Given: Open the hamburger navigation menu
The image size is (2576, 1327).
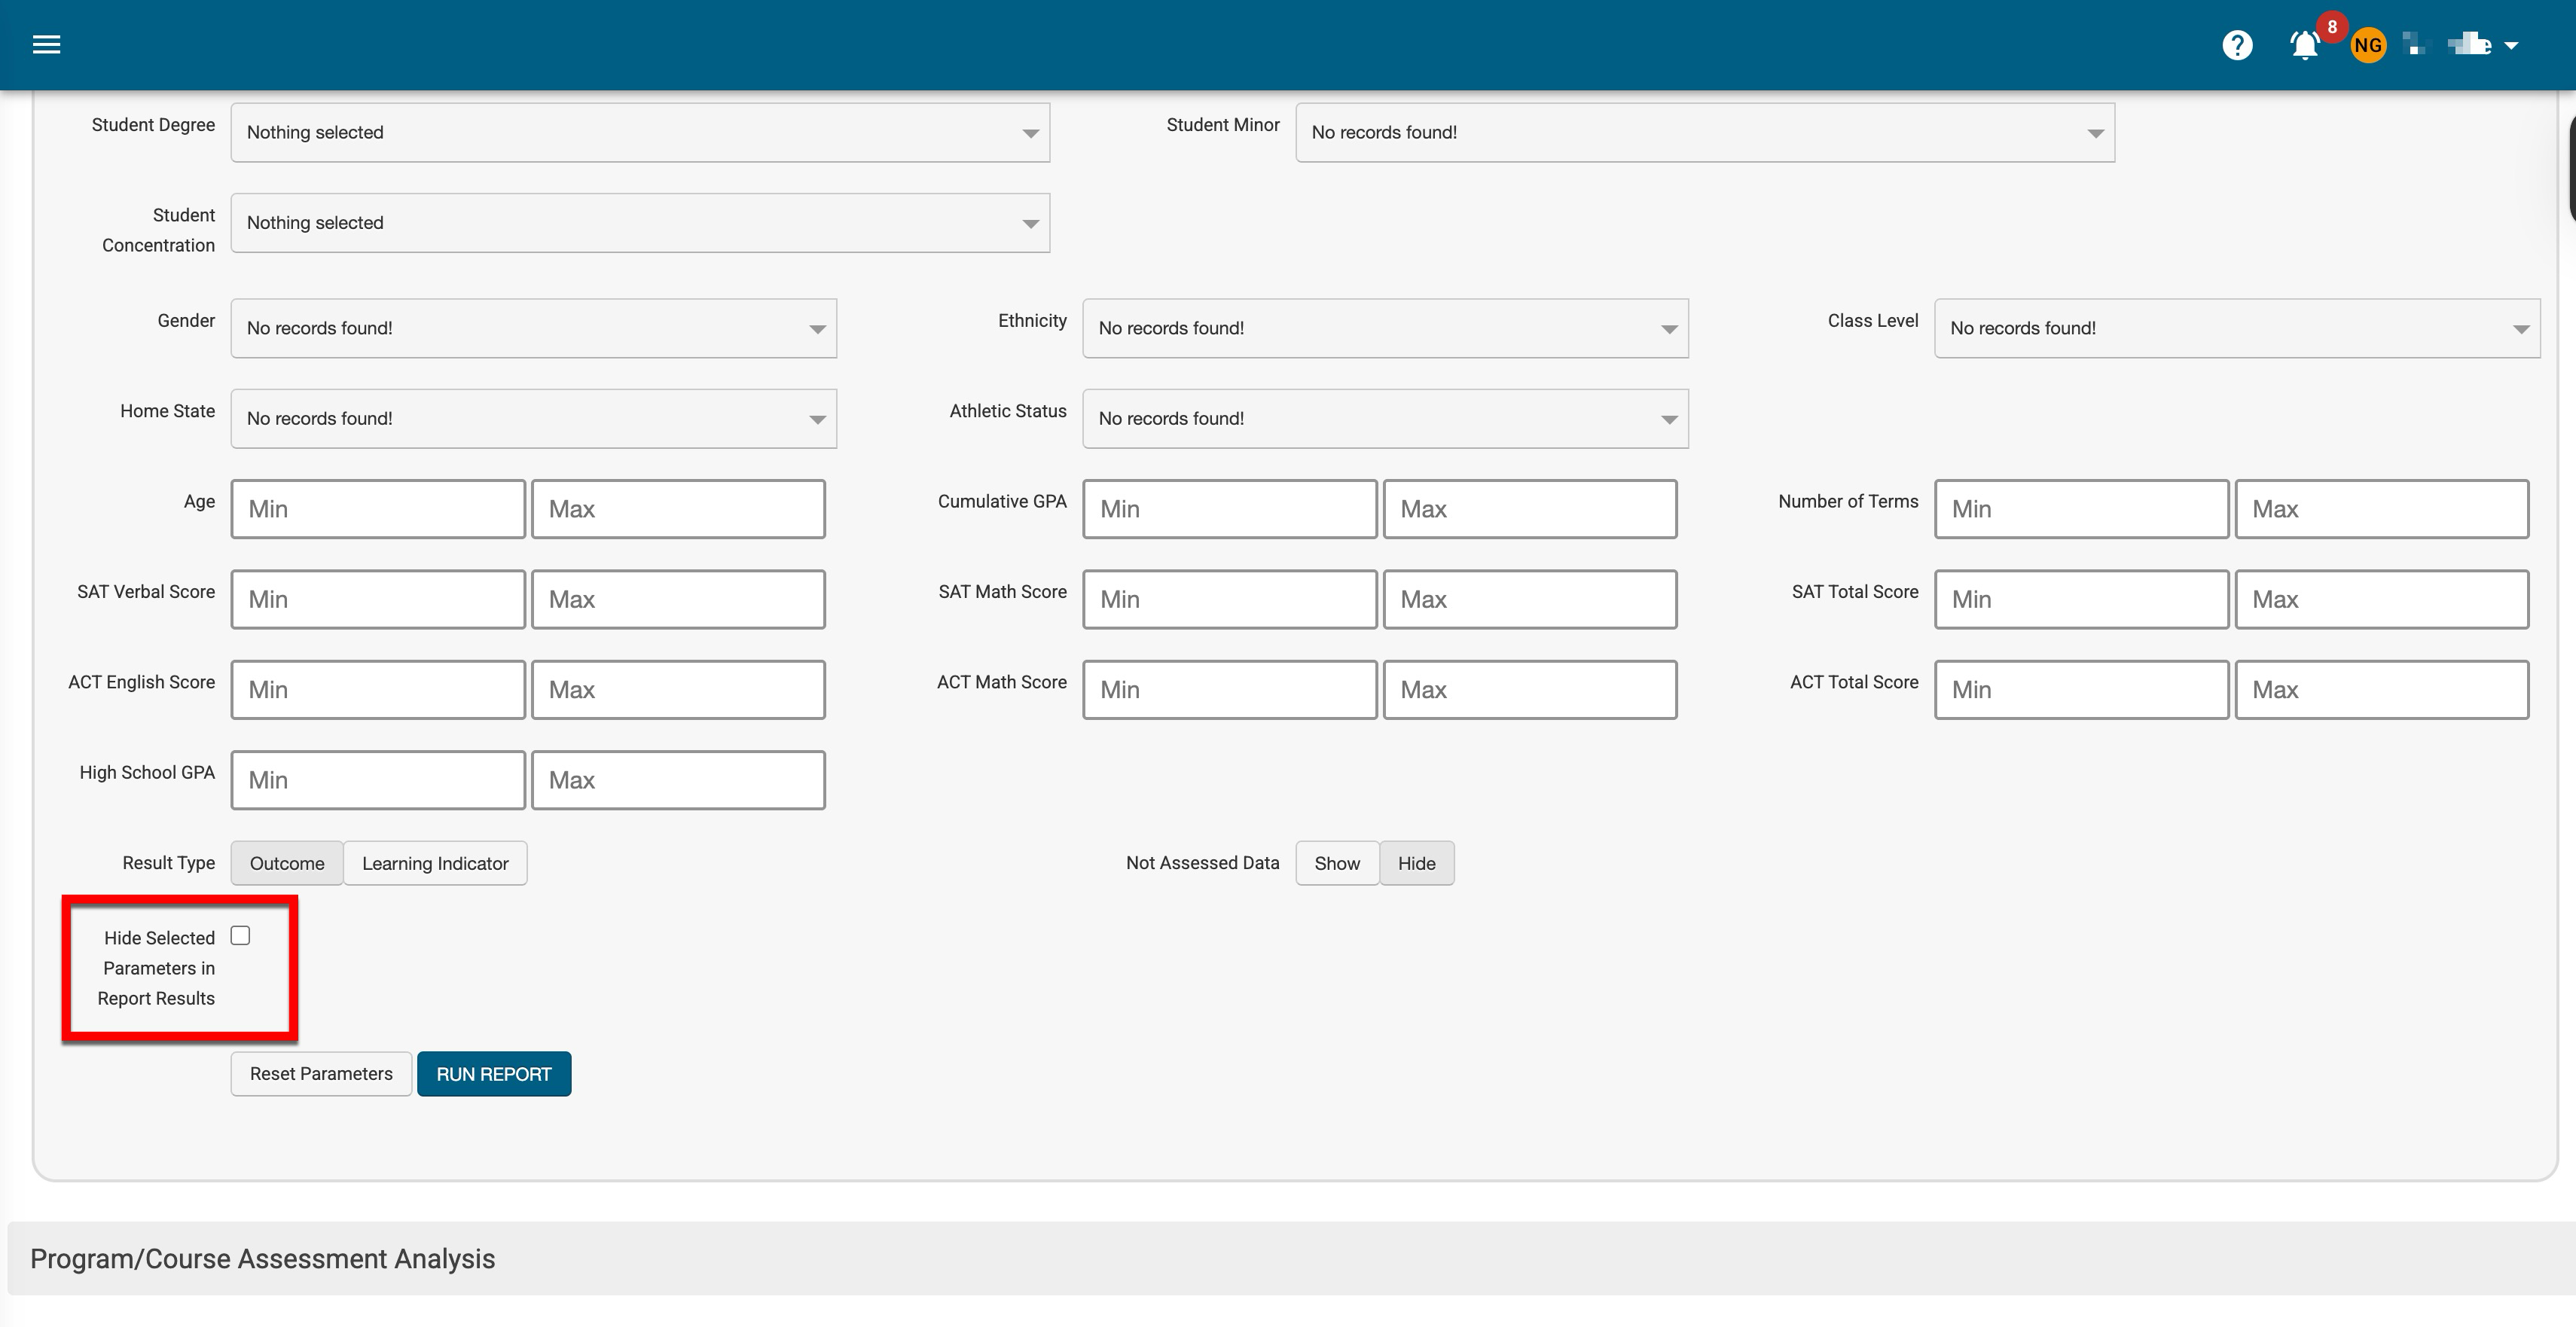Looking at the screenshot, I should click(46, 44).
